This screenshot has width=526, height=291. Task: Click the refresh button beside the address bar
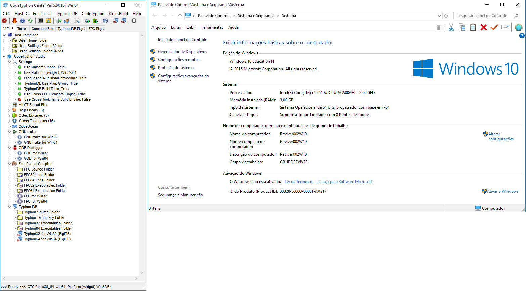tap(446, 16)
